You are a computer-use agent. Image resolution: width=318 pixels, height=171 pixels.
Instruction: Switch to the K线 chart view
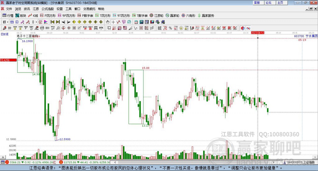click(33, 16)
